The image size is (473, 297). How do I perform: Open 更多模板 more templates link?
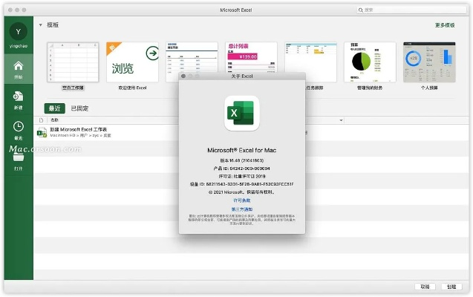[445, 25]
